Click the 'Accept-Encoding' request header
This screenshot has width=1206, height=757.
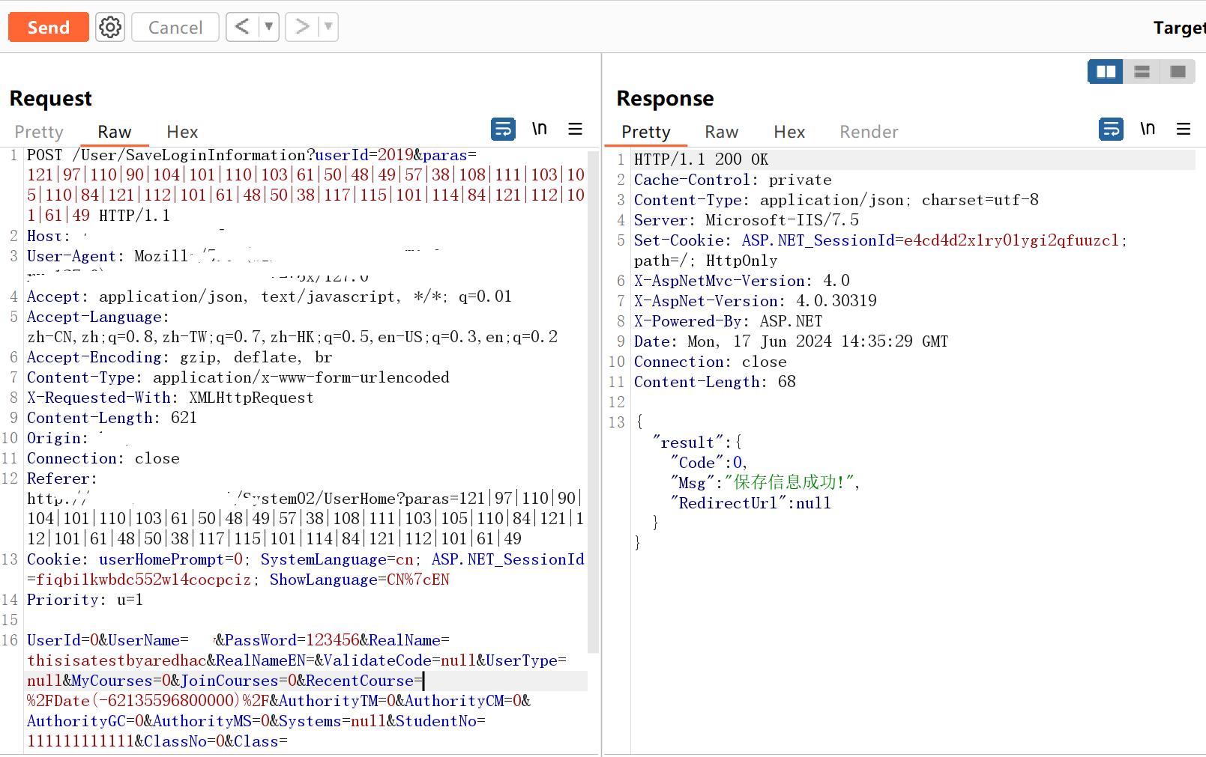point(94,357)
